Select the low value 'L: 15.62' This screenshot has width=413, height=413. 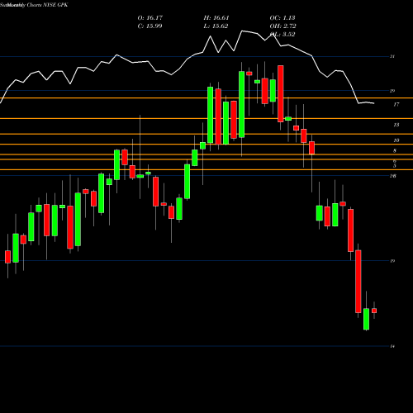pos(216,26)
